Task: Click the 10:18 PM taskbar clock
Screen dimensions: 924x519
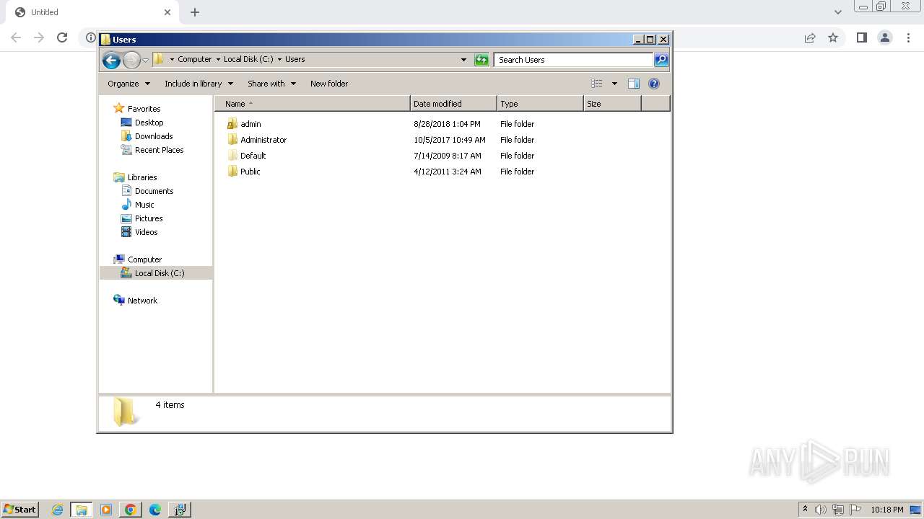Action: pyautogui.click(x=886, y=510)
